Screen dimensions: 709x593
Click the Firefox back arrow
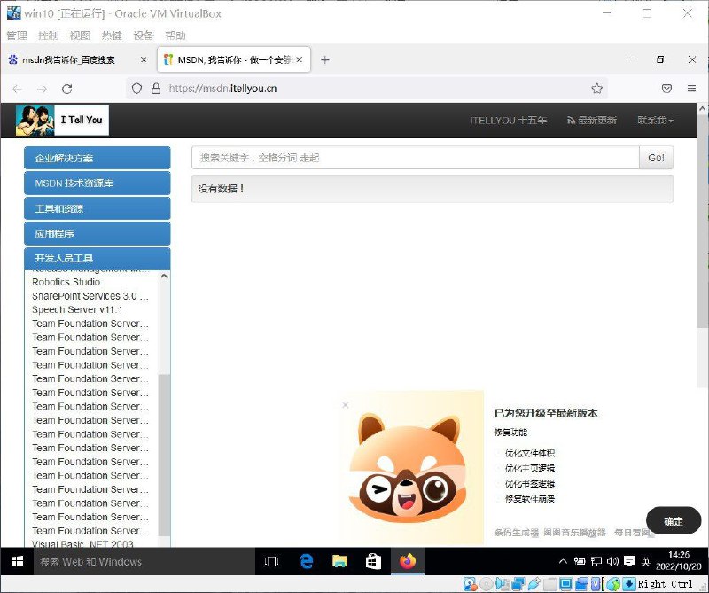[17, 89]
